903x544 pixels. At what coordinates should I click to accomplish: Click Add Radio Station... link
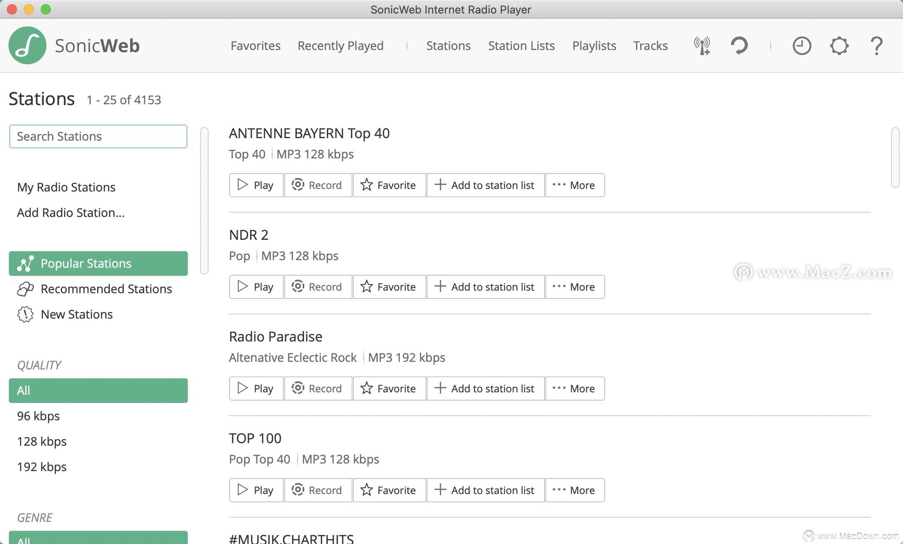pyautogui.click(x=71, y=213)
